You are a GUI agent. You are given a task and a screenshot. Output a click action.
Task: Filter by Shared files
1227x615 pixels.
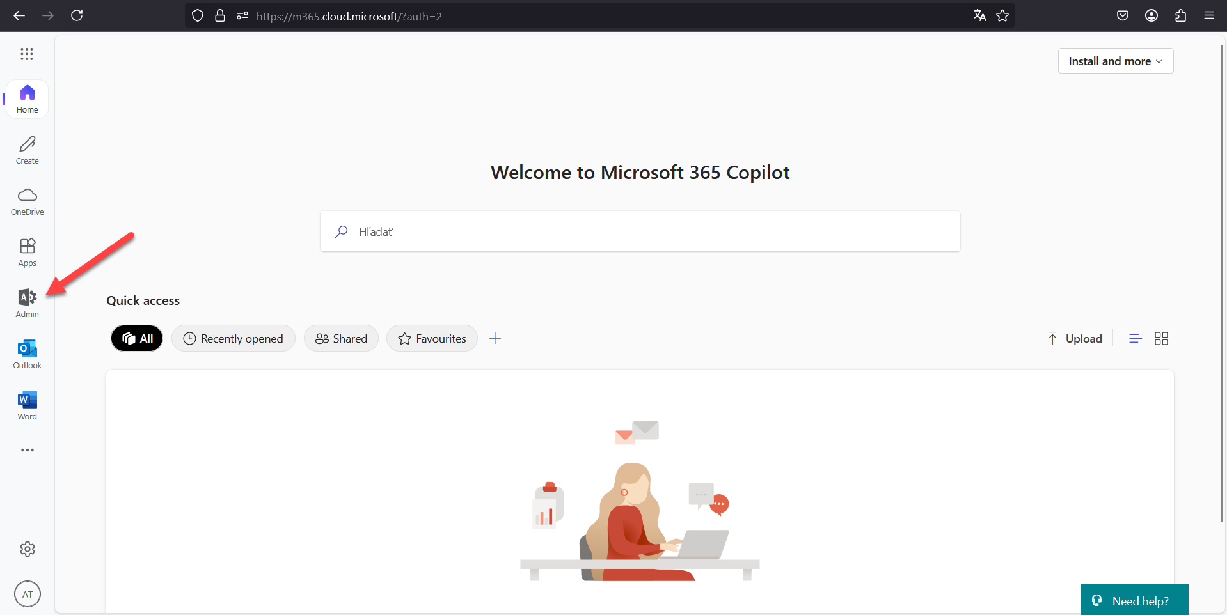pyautogui.click(x=341, y=338)
